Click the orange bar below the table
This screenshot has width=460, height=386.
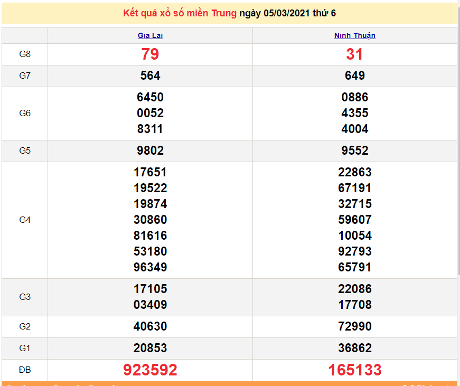coord(230,382)
